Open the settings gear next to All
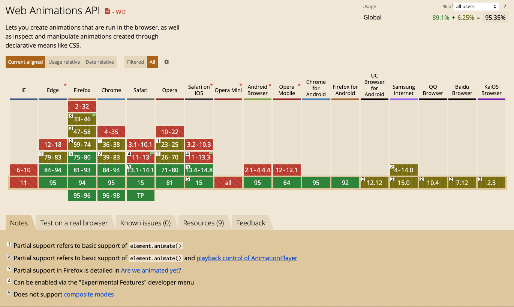This screenshot has height=307, width=514. [x=166, y=62]
